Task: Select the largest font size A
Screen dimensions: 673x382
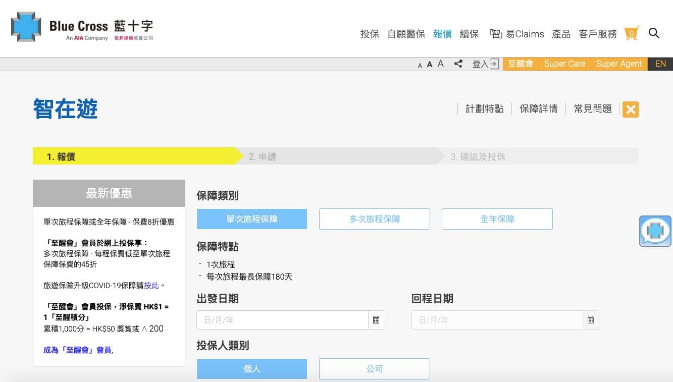Action: click(441, 64)
